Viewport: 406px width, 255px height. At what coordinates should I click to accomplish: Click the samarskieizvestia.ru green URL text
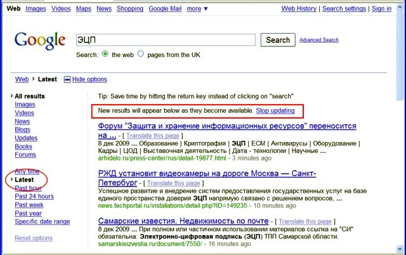(x=150, y=244)
